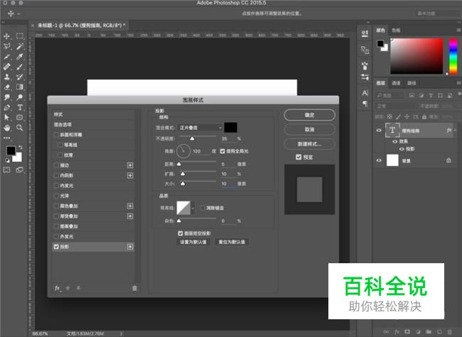Enable the Stroke (描边) style checkbox

[x=56, y=165]
